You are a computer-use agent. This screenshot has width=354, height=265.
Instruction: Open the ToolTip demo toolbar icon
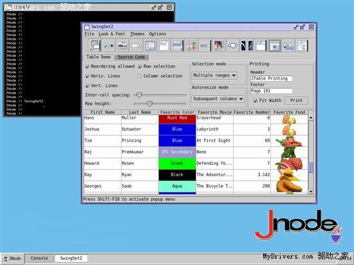288,46
